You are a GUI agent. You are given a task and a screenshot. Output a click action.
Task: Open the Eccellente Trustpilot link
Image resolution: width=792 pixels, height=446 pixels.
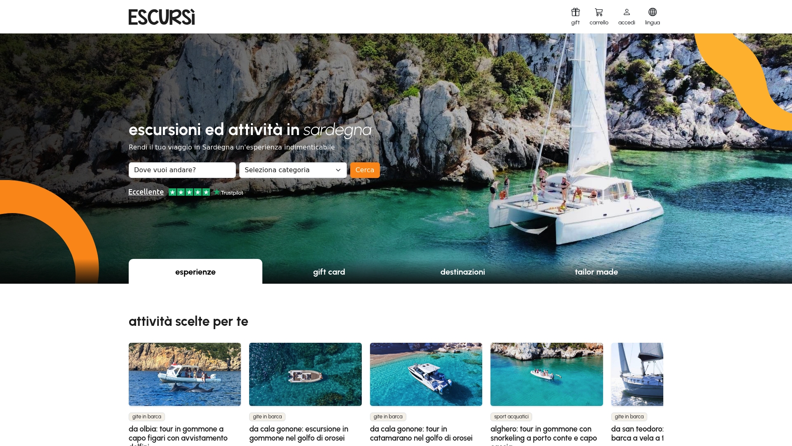pyautogui.click(x=146, y=192)
